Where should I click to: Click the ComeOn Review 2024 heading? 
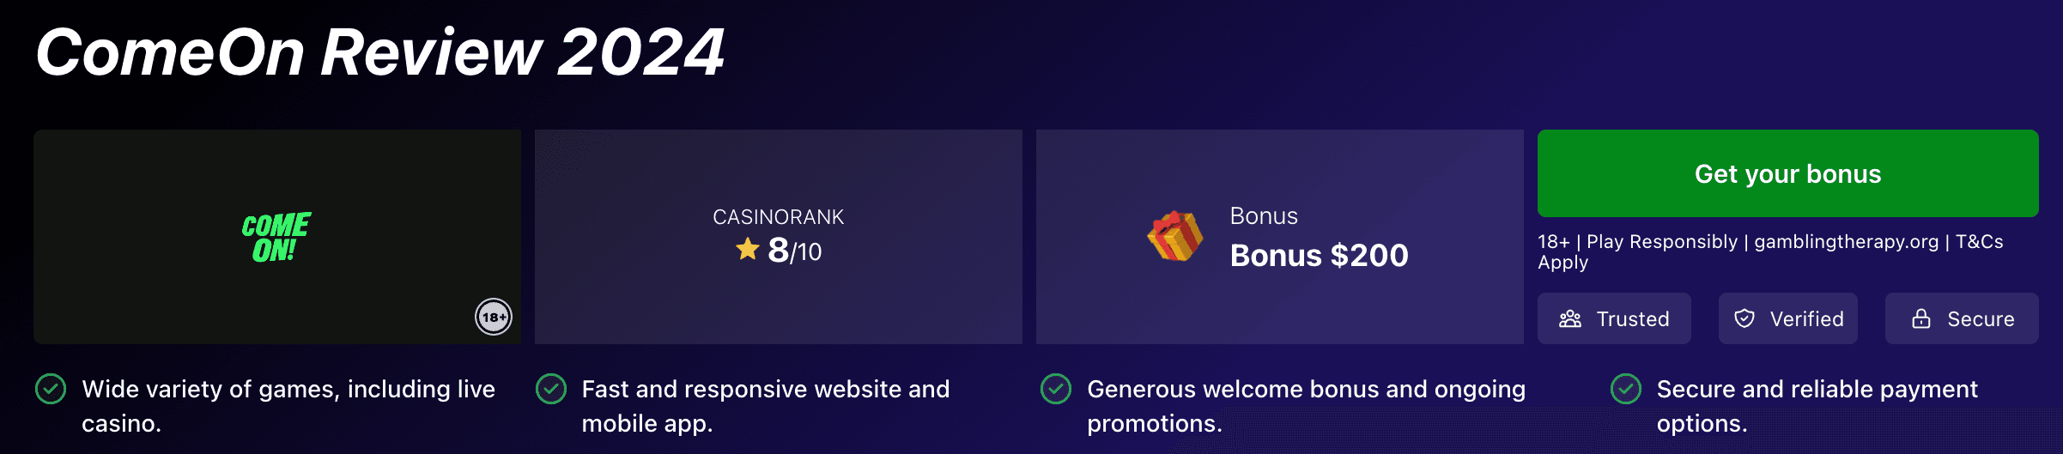coord(379,53)
